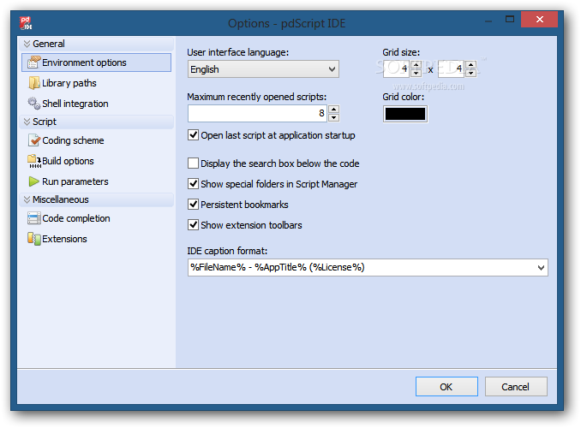Click the recently opened scripts number field
Screen dimensions: 581x428
(257, 113)
